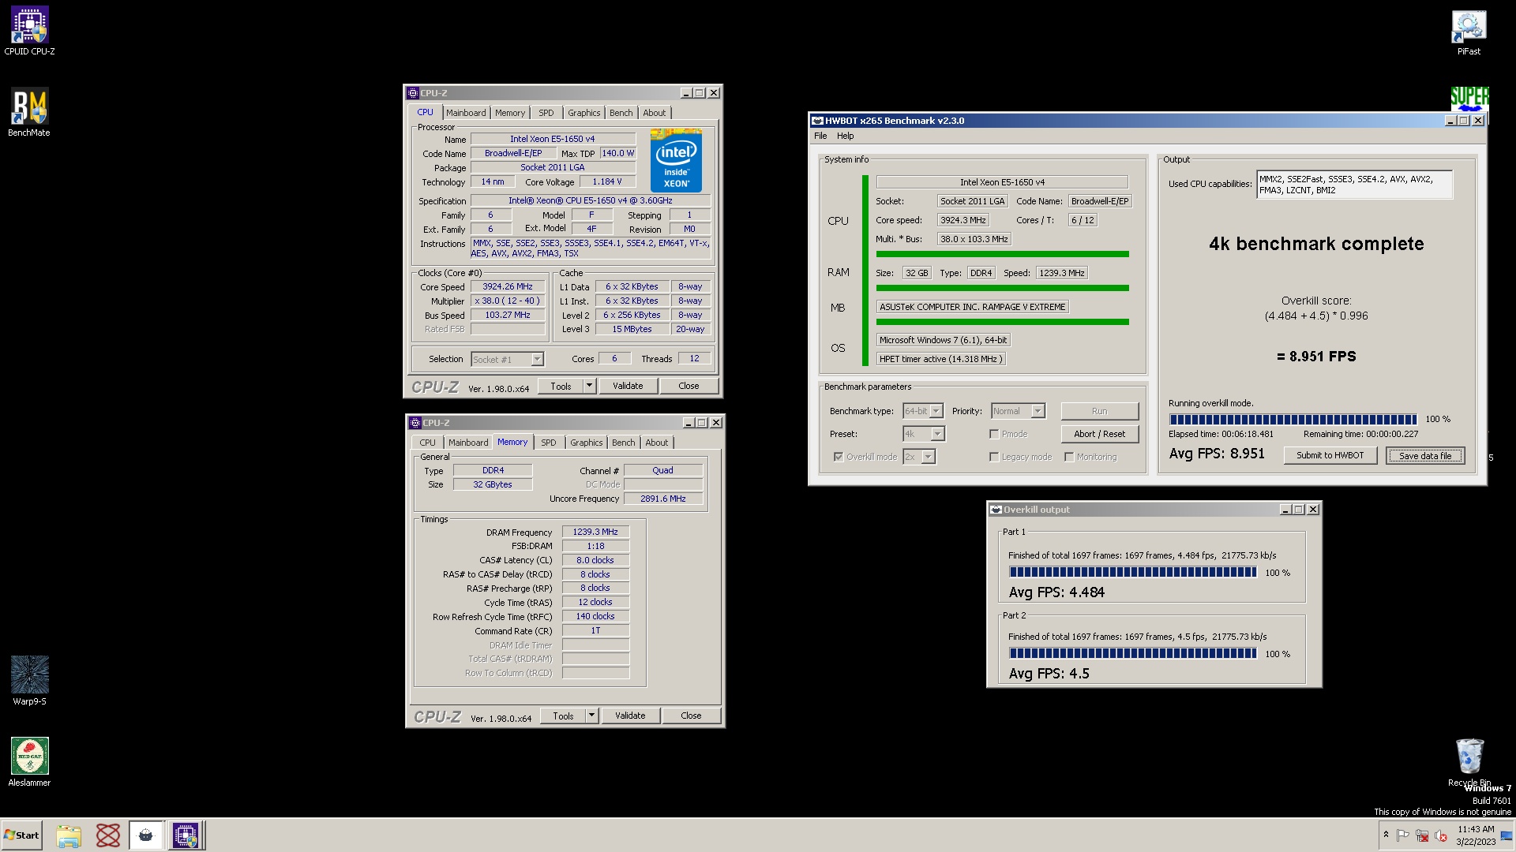The image size is (1516, 852).
Task: Click the Run button
Action: [x=1099, y=411]
